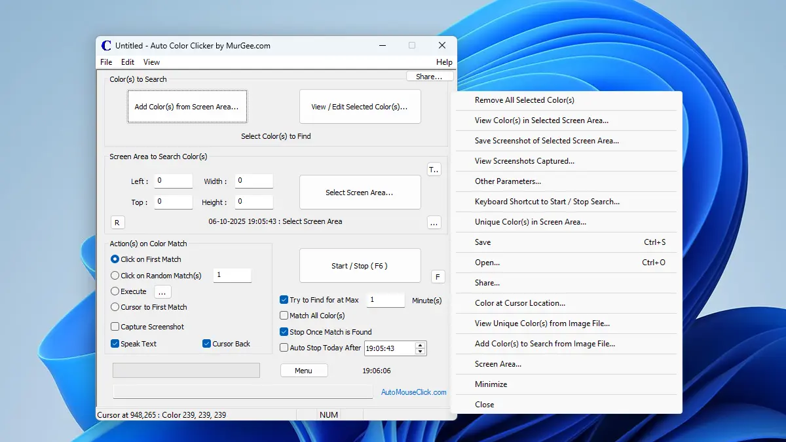Click the F button next to Start / Stop
The height and width of the screenshot is (442, 786).
438,276
